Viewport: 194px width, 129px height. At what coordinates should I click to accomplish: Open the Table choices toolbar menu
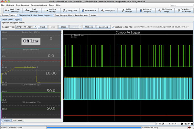pos(127,11)
